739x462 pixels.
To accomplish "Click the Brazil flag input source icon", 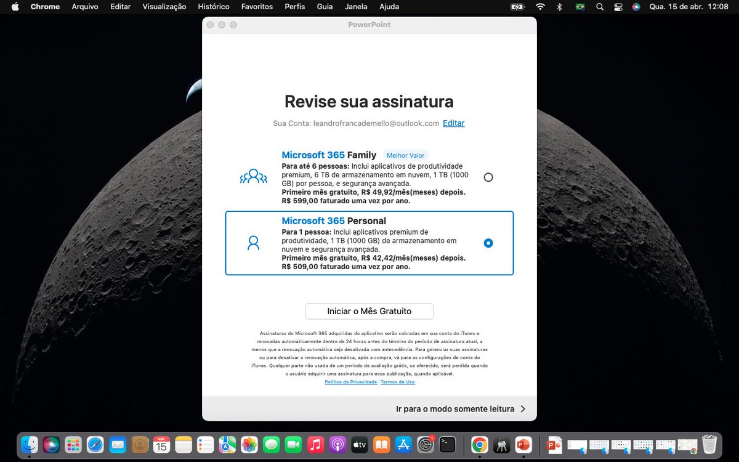I will (x=579, y=7).
